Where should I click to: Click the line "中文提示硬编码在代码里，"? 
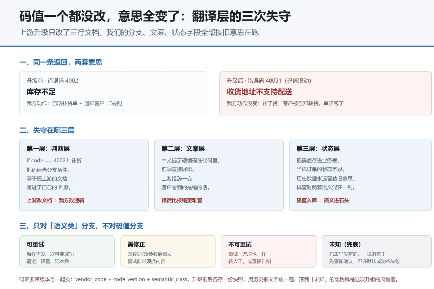tap(191, 161)
